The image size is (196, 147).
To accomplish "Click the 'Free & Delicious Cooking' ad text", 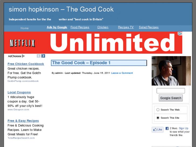I will click(x=26, y=125).
